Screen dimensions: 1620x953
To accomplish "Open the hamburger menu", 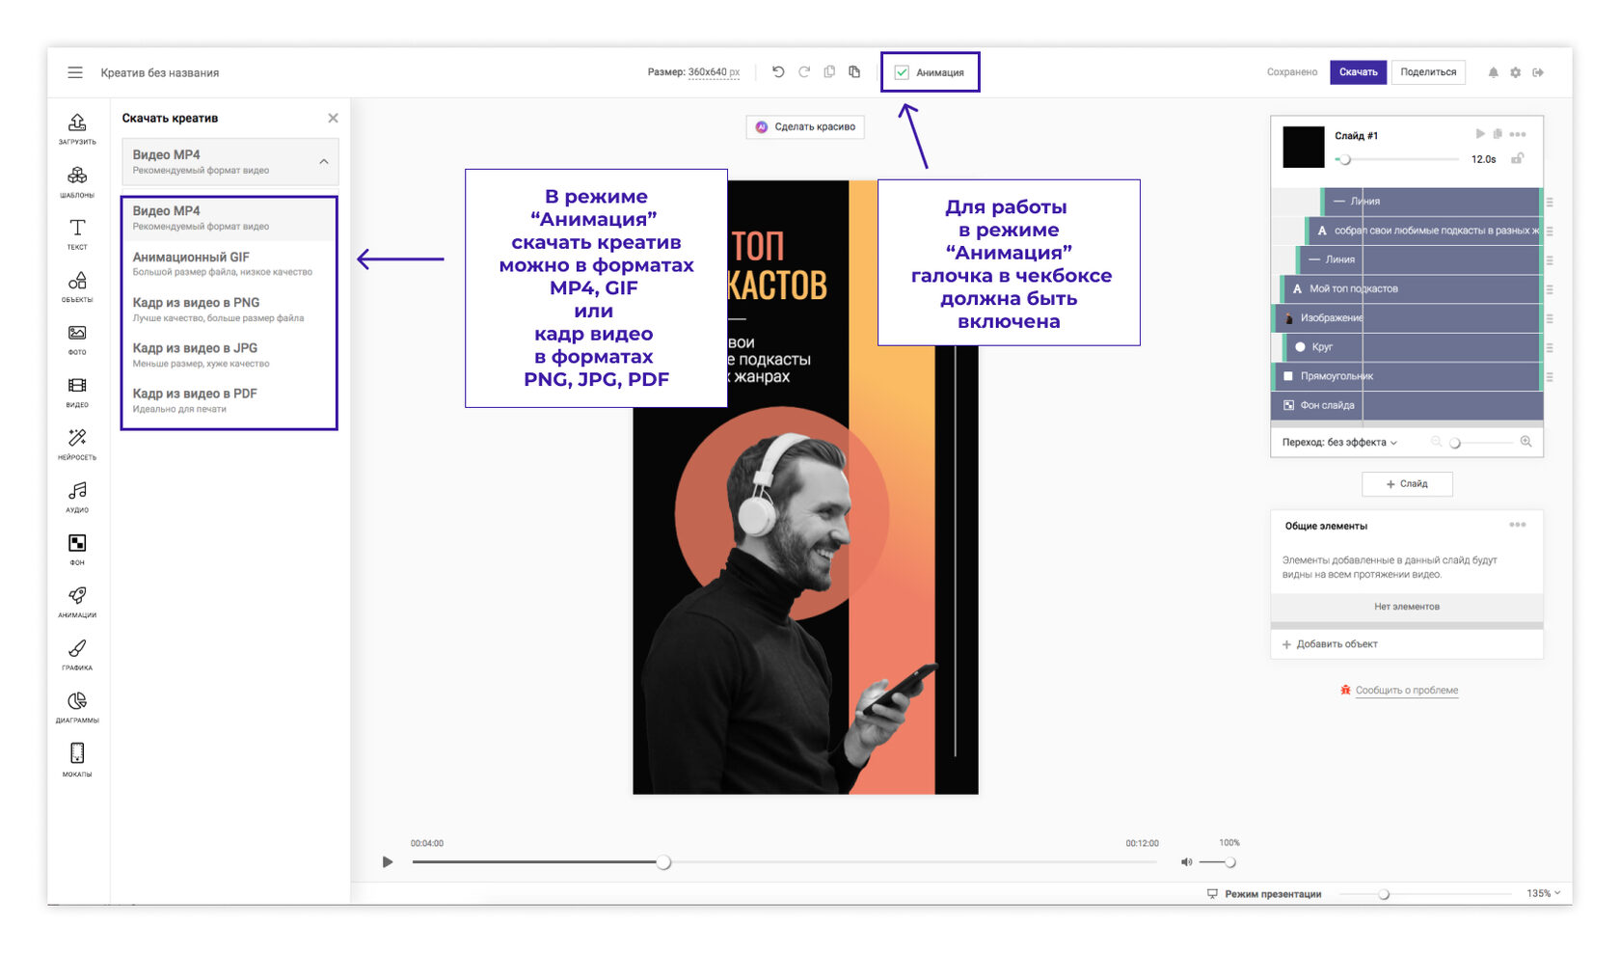I will (x=75, y=72).
